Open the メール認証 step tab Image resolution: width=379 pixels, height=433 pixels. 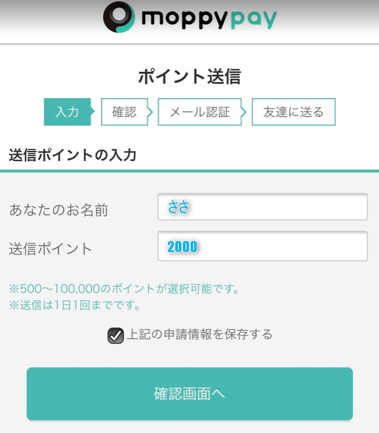(200, 112)
